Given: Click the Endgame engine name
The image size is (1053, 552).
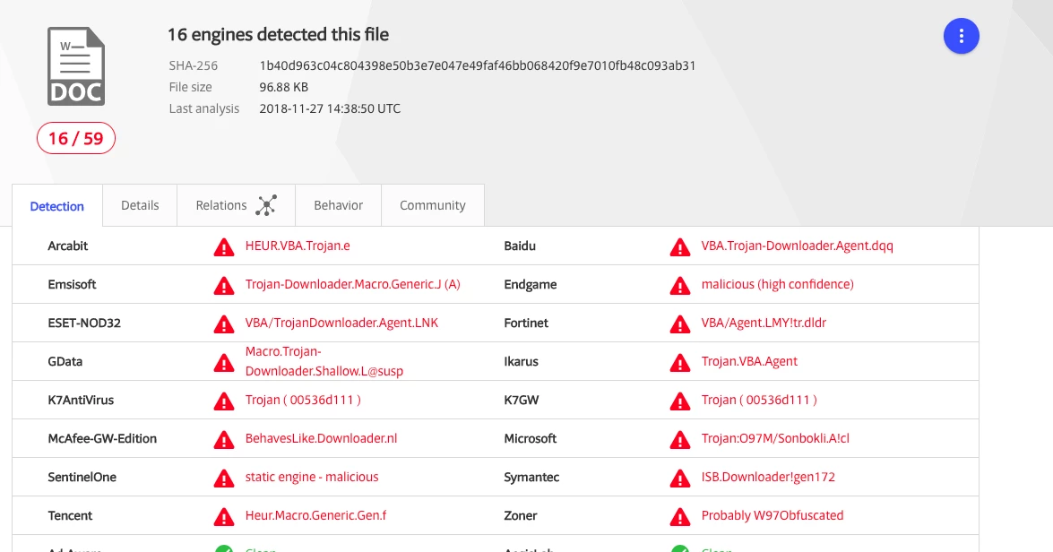Looking at the screenshot, I should (x=531, y=284).
